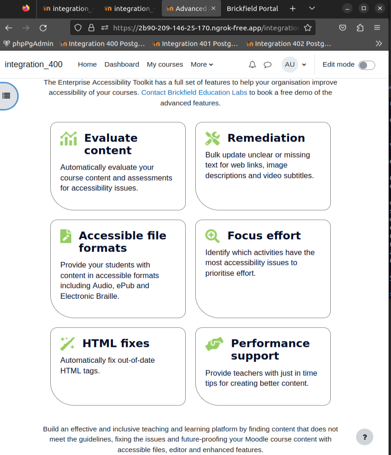
Task: Open the Integration 400 Postg bookmark
Action: pyautogui.click(x=102, y=43)
